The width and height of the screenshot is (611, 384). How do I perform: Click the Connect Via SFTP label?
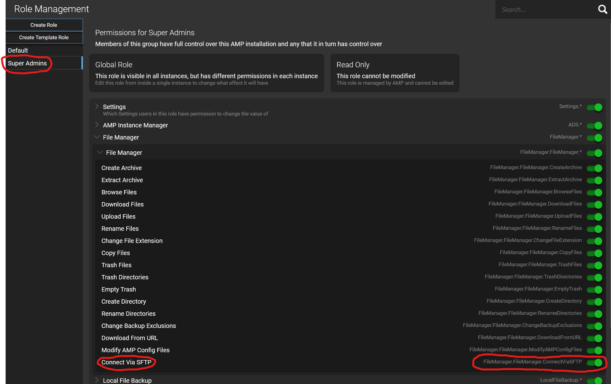click(x=126, y=362)
